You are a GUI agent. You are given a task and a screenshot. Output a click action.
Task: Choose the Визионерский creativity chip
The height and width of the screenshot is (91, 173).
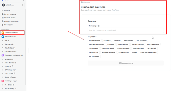coord(138,48)
